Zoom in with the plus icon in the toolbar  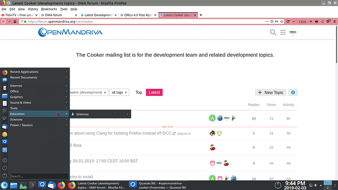[x=311, y=22]
